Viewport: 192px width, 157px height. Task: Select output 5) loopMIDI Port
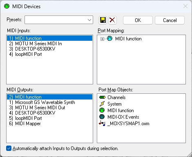pos(49,118)
